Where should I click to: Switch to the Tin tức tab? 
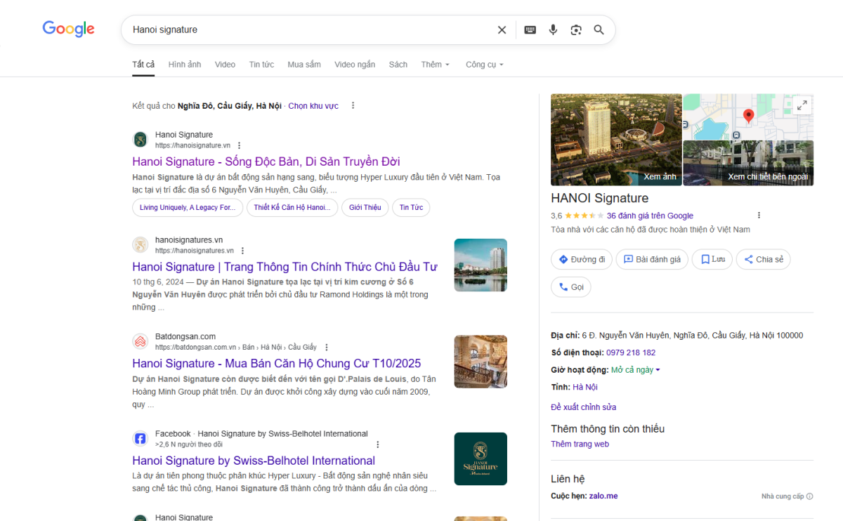261,65
